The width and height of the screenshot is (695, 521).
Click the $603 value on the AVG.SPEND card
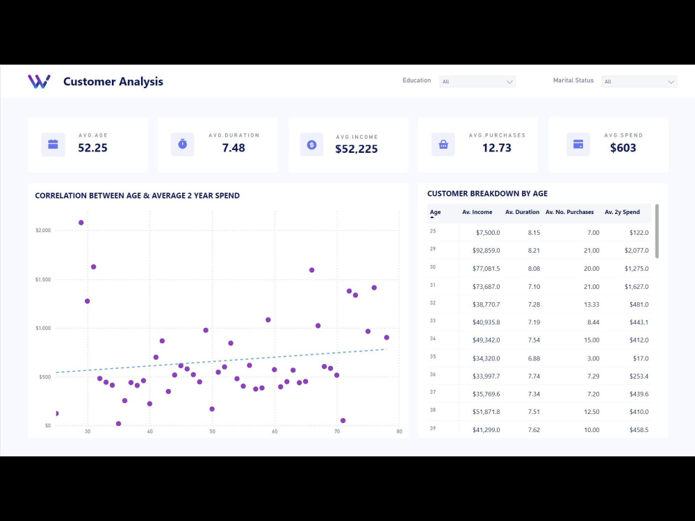pos(623,148)
